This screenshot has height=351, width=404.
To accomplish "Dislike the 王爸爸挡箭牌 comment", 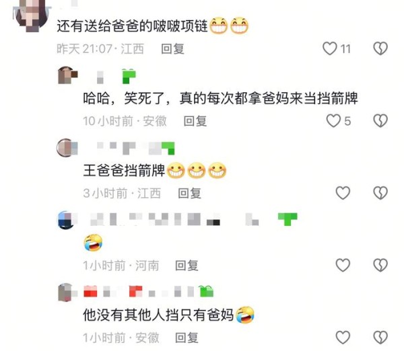I will [x=380, y=193].
